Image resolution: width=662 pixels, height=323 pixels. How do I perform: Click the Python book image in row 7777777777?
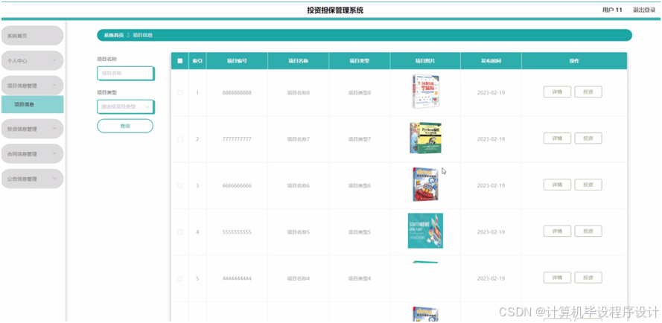(426, 138)
